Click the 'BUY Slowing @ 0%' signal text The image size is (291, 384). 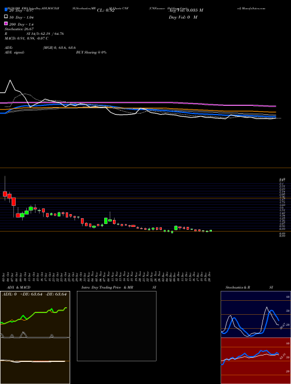(x=91, y=52)
